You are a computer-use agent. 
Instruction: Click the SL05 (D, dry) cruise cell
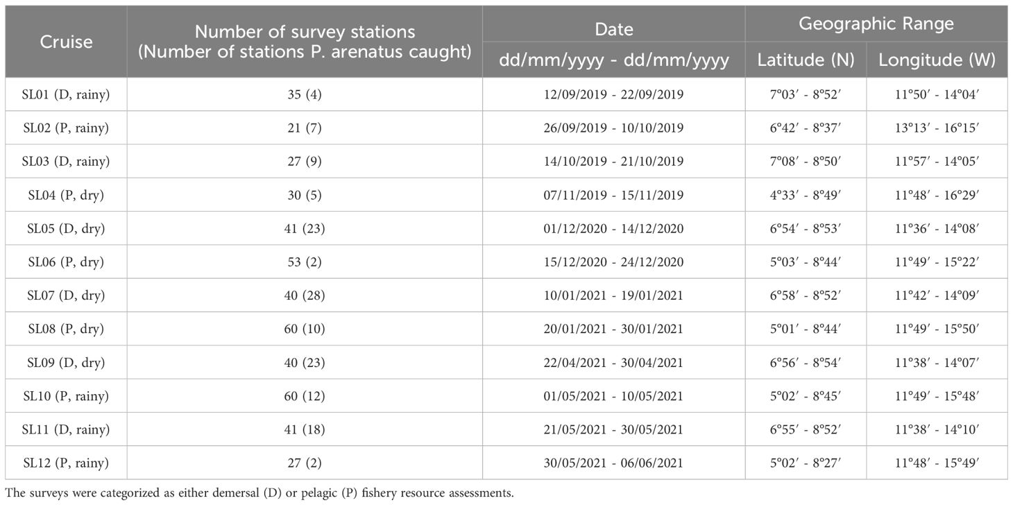[x=67, y=228]
